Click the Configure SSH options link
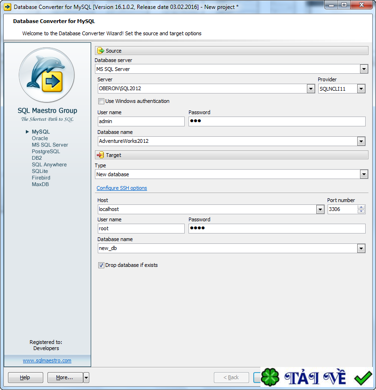Screen dimensions: 376x390 tap(121, 188)
